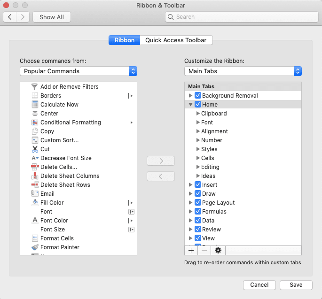The height and width of the screenshot is (299, 322).
Task: Click the Delete Cells icon
Action: [35, 167]
